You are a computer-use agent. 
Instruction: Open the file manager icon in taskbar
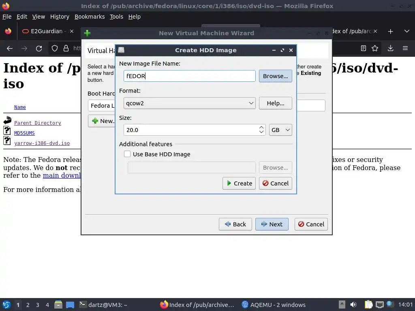coord(58,305)
